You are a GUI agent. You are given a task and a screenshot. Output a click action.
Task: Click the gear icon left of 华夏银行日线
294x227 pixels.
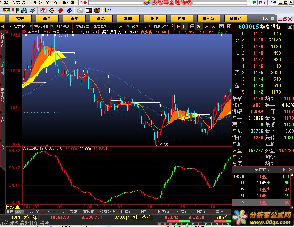(24, 32)
